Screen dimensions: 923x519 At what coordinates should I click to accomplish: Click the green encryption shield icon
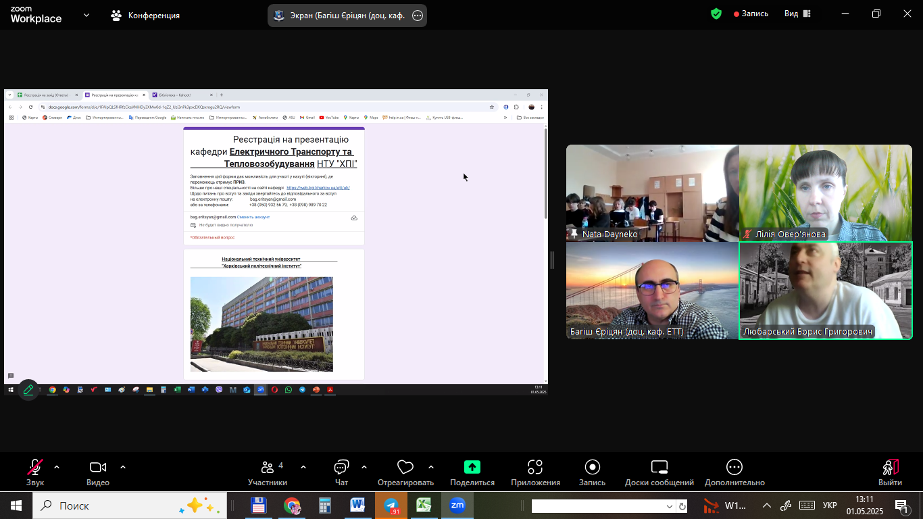[716, 14]
